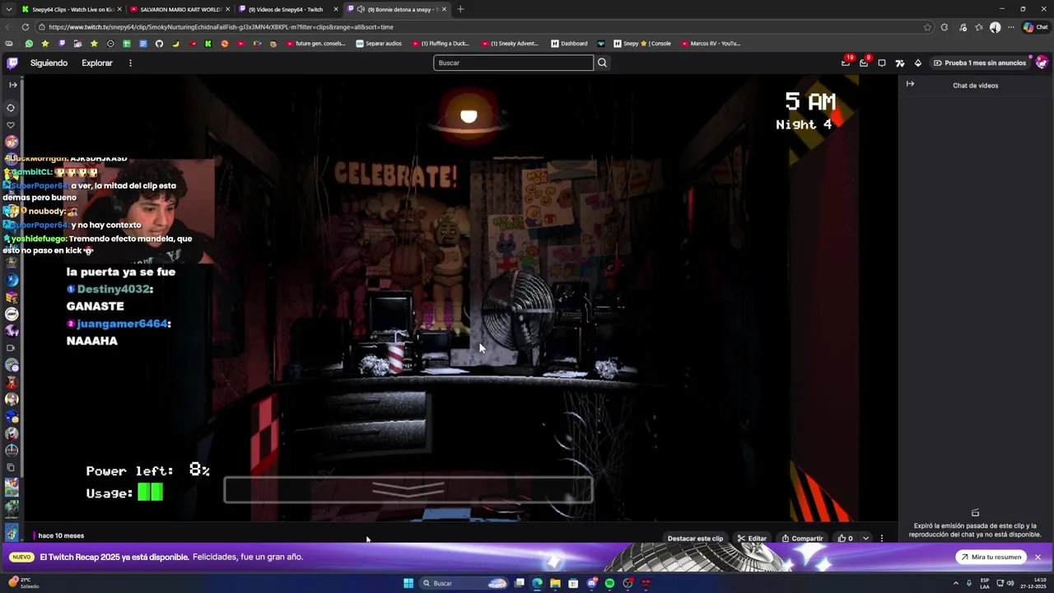Viewport: 1054px width, 593px height.
Task: Click the Editar clip button
Action: point(752,539)
